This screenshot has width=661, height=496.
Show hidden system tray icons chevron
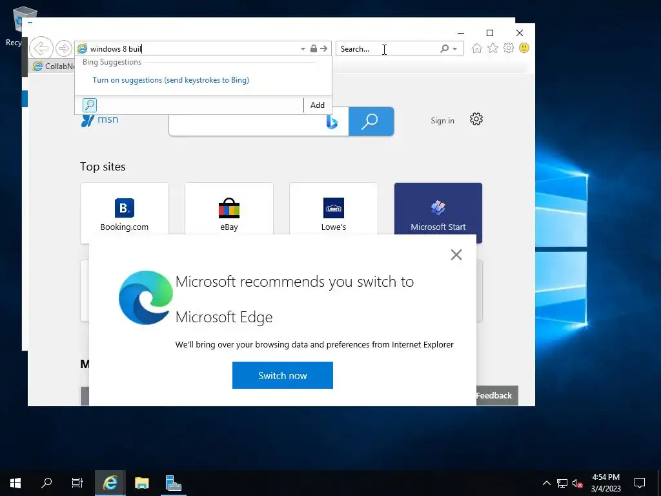(546, 483)
